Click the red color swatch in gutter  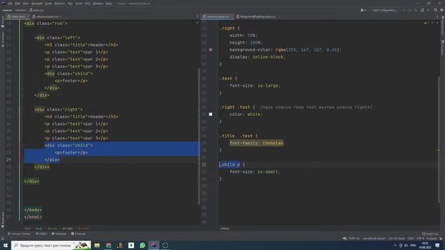coord(211,49)
